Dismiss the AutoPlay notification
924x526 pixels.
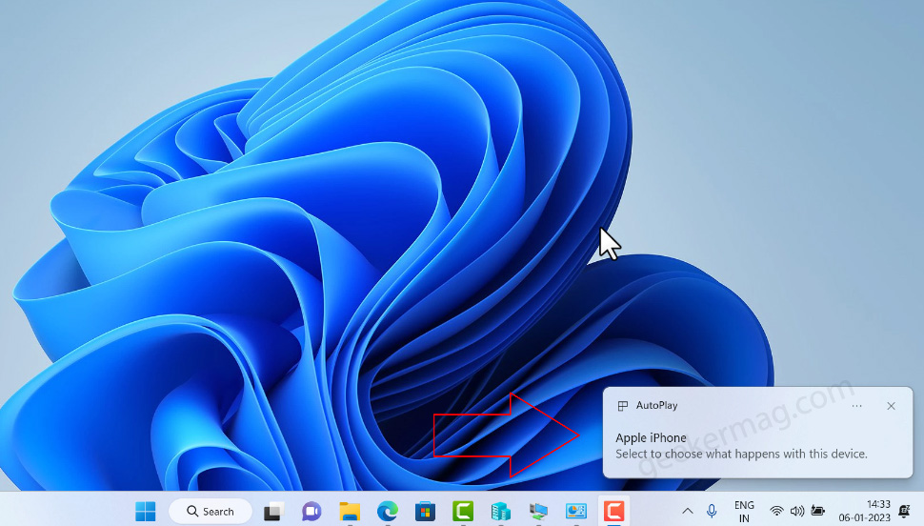[x=891, y=406]
